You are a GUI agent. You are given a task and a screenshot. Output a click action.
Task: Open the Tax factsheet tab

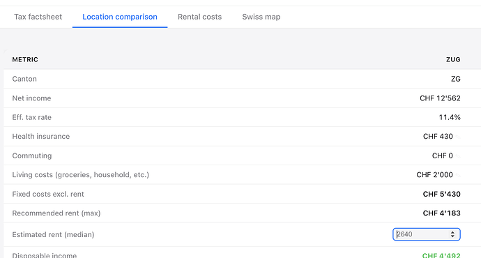tap(38, 17)
